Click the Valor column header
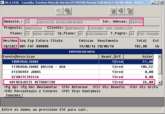 click(138, 57)
